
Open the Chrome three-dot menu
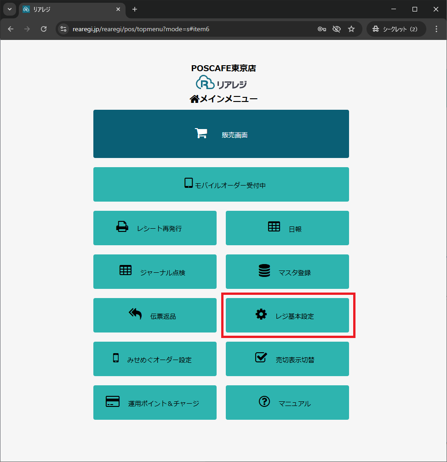(436, 29)
